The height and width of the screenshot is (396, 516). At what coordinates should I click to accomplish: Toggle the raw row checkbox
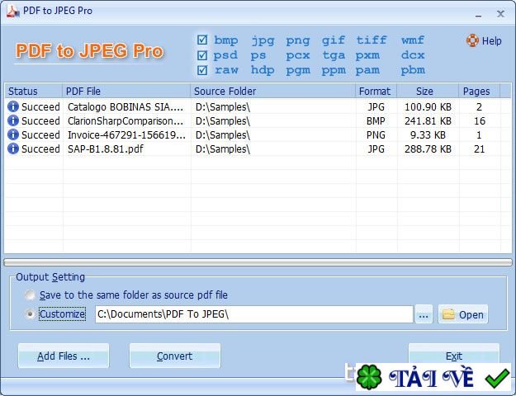pyautogui.click(x=202, y=70)
